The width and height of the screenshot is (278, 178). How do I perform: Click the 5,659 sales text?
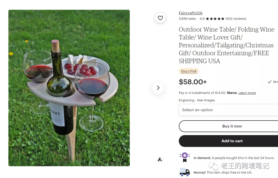click(x=187, y=19)
